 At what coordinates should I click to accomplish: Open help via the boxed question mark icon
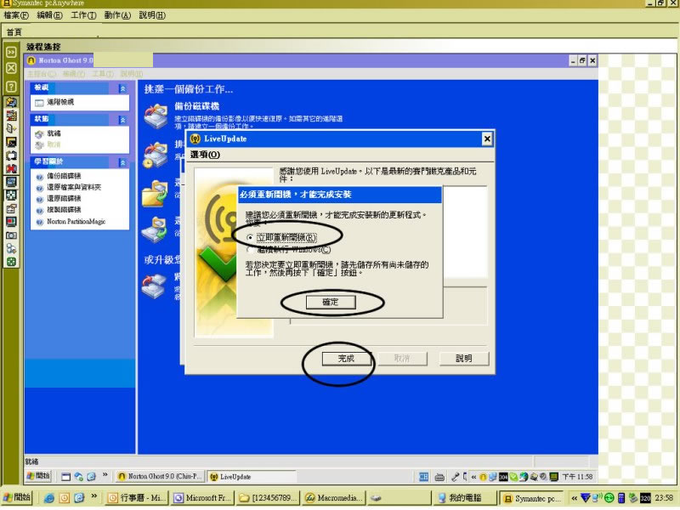(11, 87)
